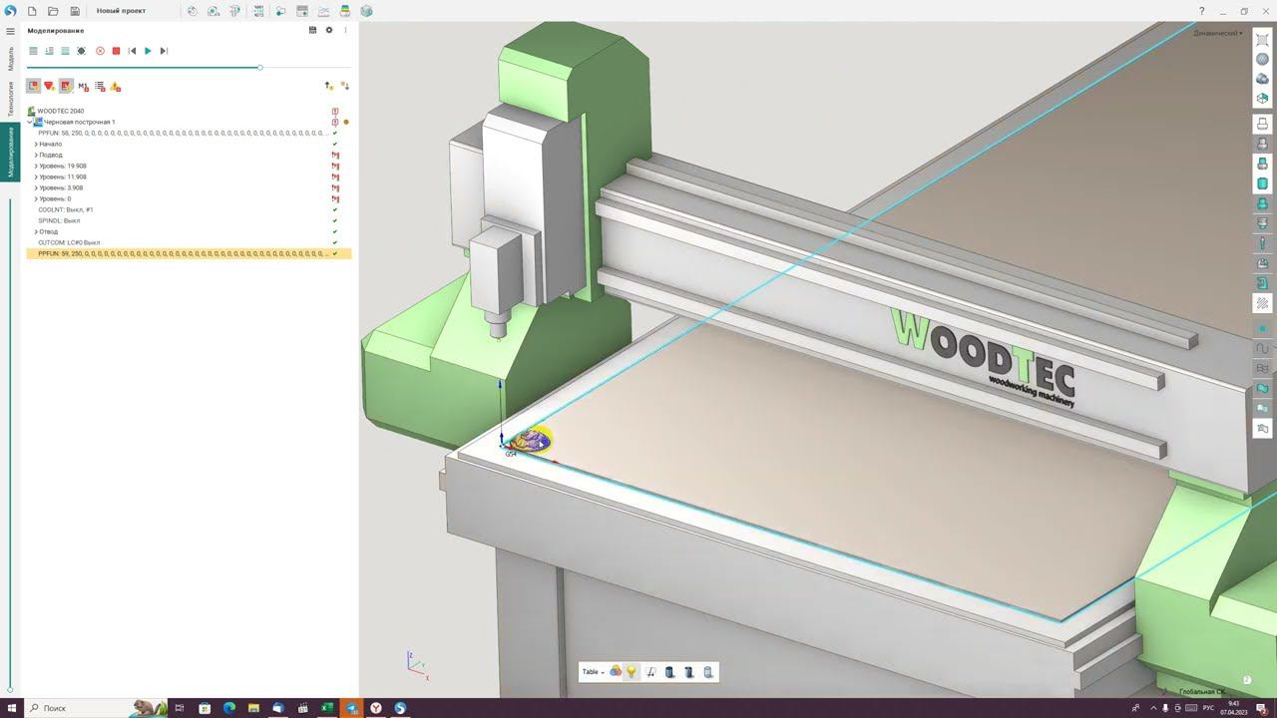Viewport: 1277px width, 718px height.
Task: Click the first cylinder icon in the bottom toolbar
Action: [669, 672]
